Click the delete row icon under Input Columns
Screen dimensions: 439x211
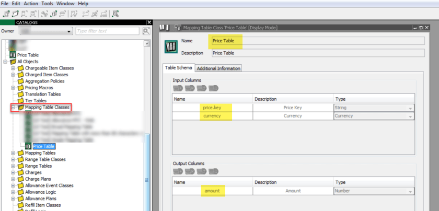[x=190, y=88]
